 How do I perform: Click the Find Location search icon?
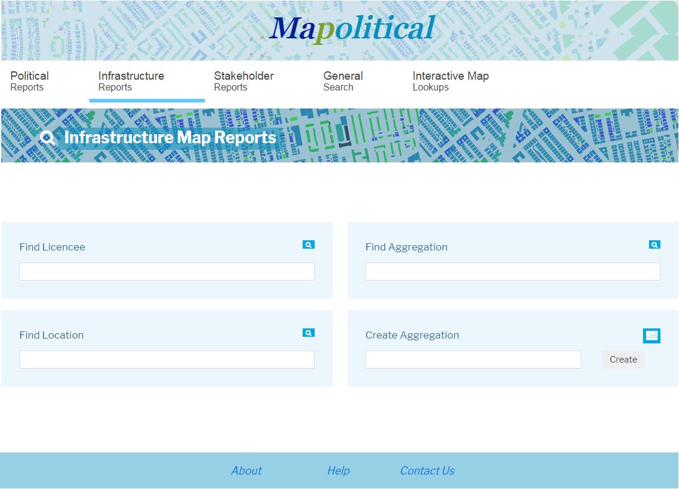point(308,333)
